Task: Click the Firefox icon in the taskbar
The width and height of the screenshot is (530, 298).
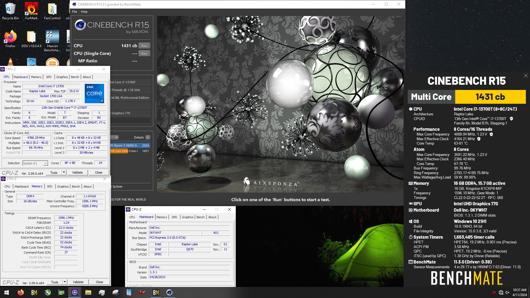Action: click(21, 292)
